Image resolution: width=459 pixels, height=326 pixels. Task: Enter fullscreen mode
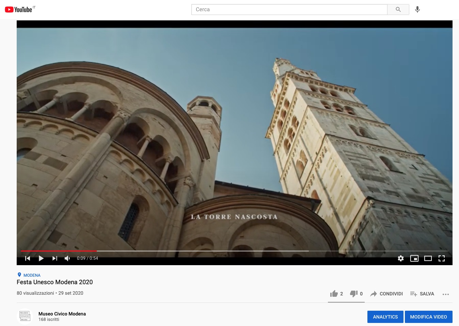[442, 258]
